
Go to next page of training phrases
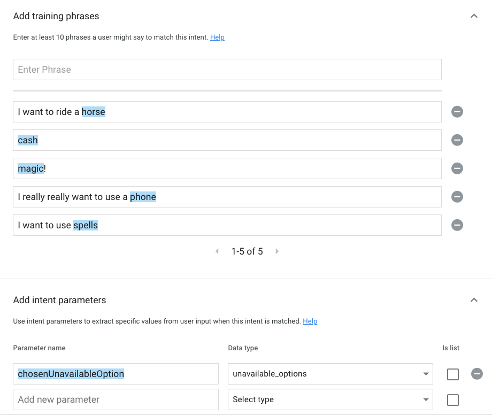click(277, 251)
